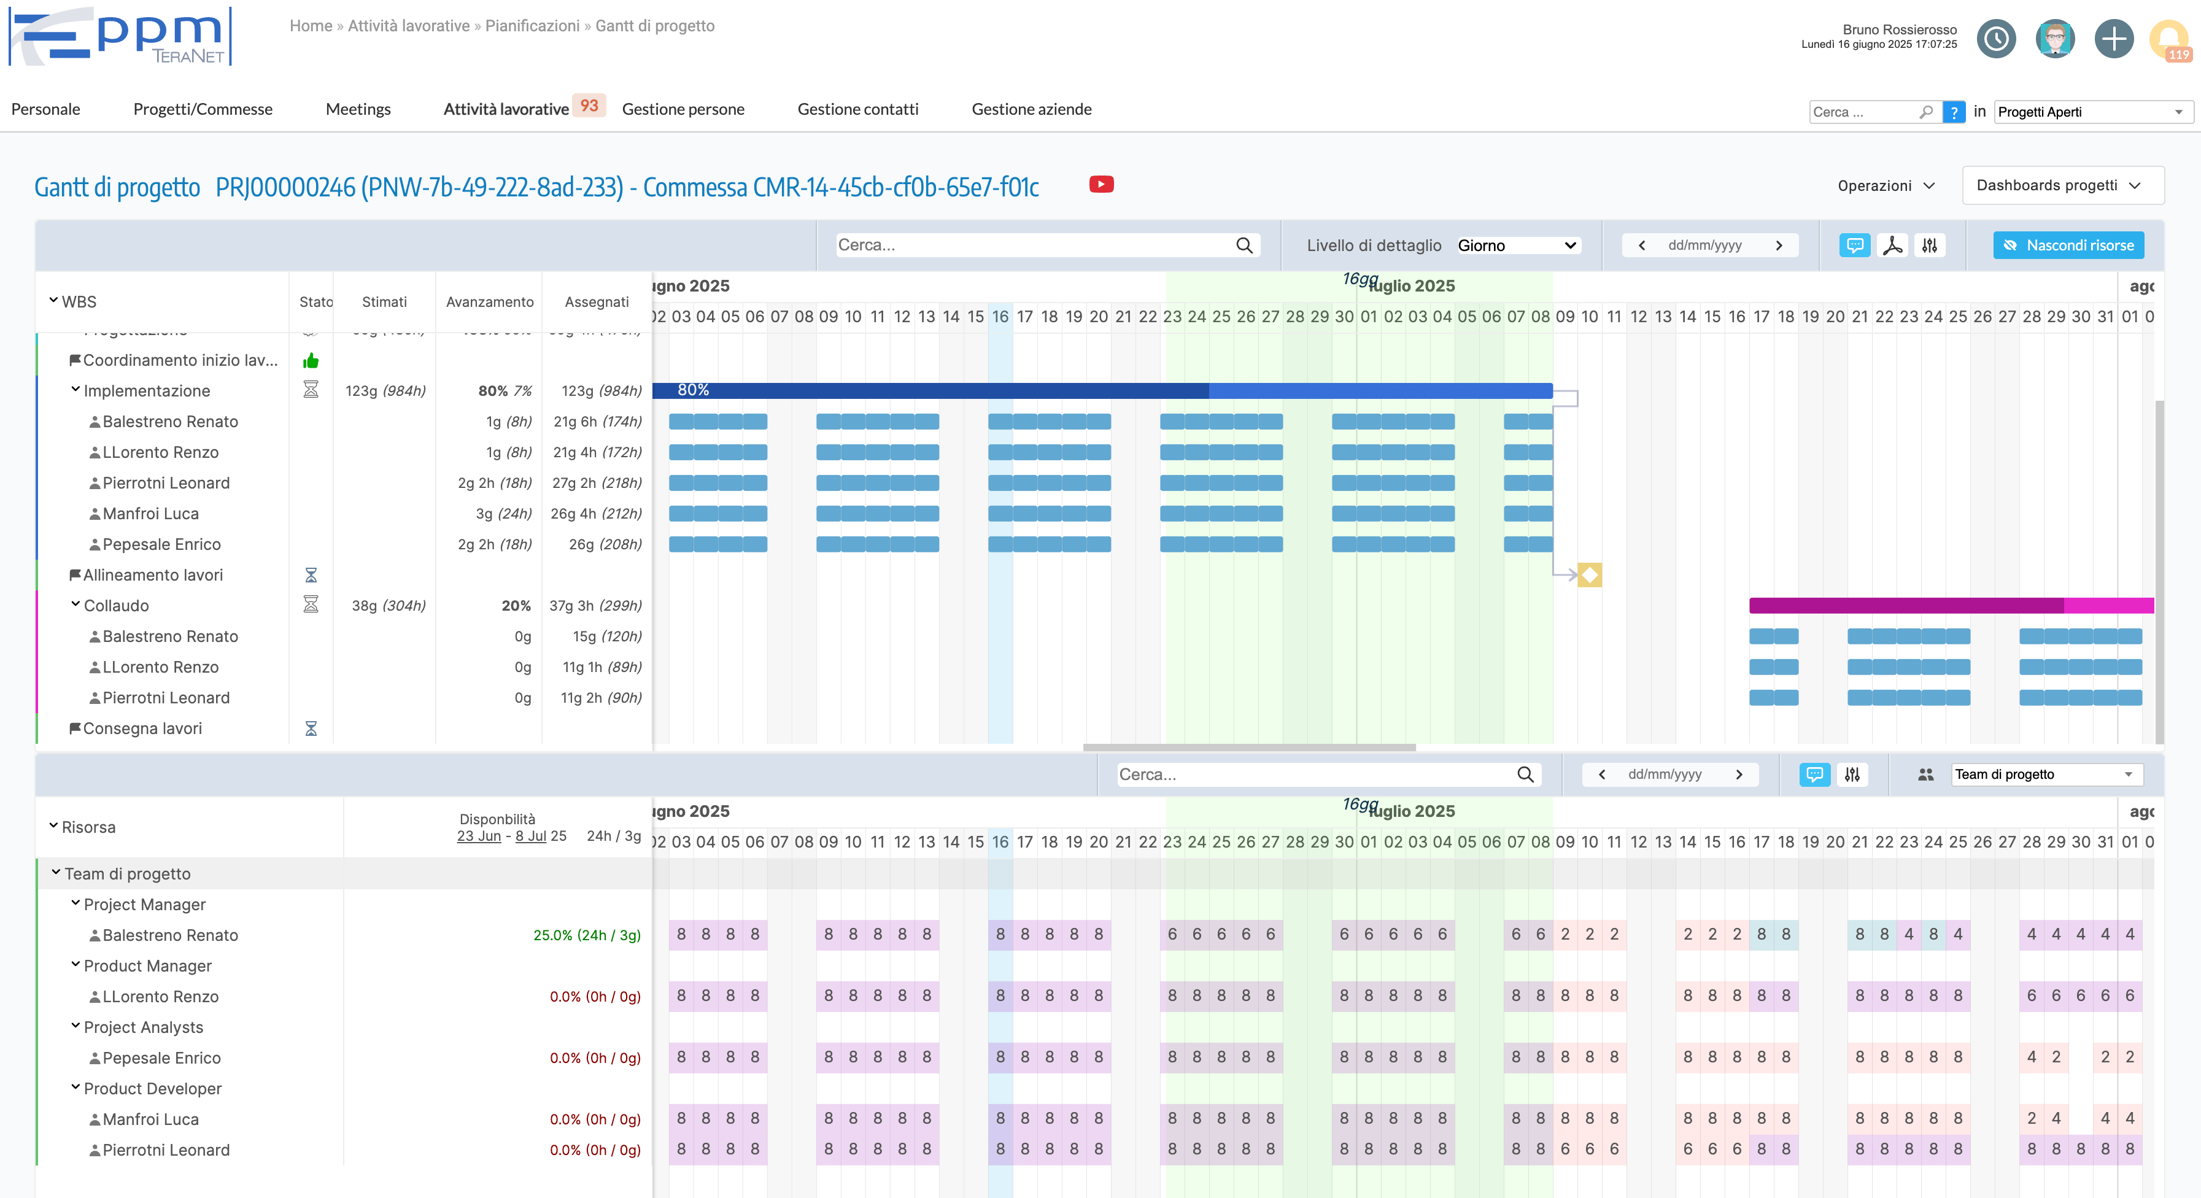Toggle the comments speech bubble in Gantt toolbar
The width and height of the screenshot is (2201, 1198).
point(1856,245)
